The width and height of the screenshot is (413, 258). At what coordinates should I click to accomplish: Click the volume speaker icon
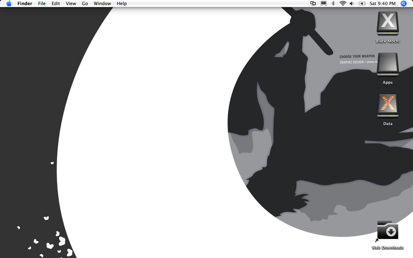352,4
